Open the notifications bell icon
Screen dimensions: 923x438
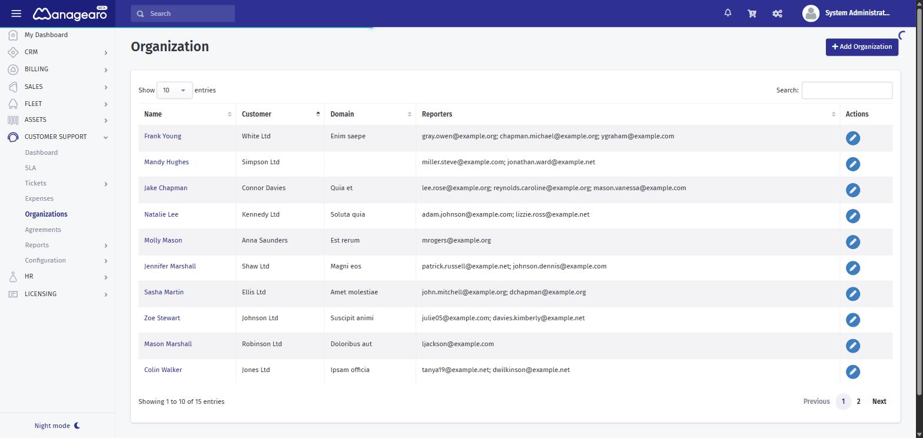(x=728, y=13)
